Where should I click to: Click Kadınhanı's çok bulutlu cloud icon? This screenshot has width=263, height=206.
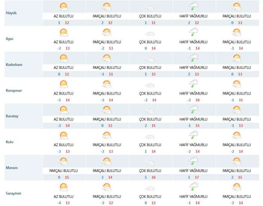[150, 59]
